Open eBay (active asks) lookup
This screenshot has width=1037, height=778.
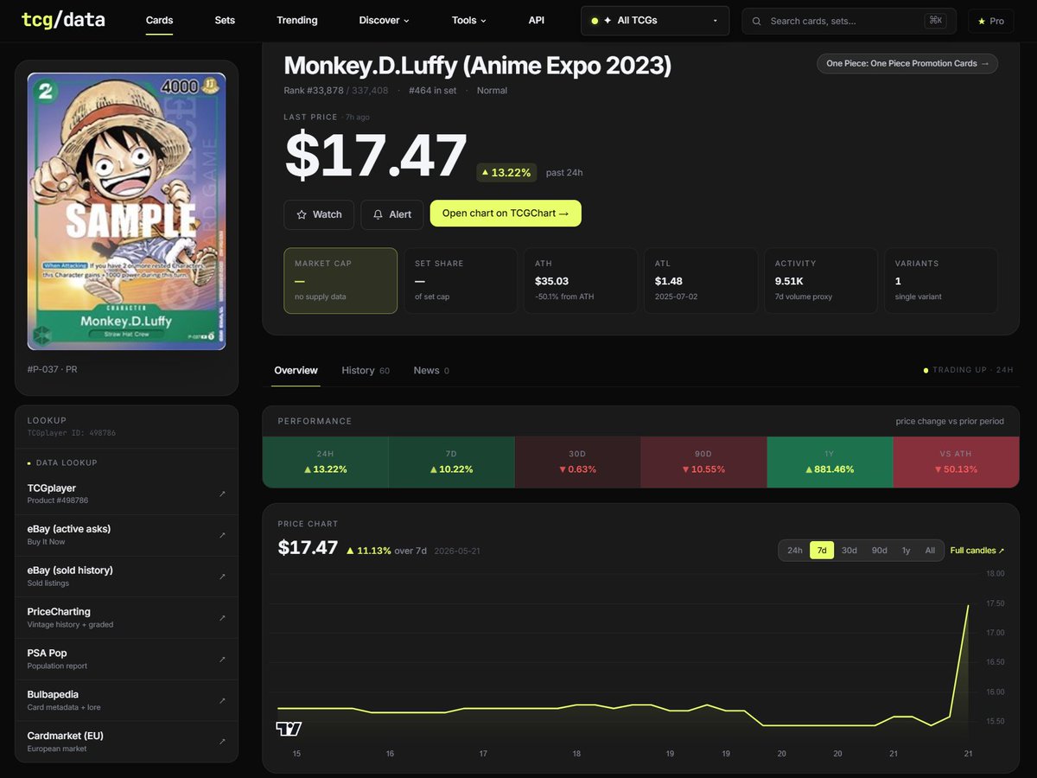pos(126,535)
